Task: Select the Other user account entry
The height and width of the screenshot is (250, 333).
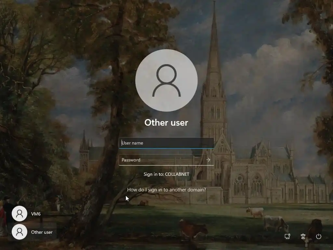Action: [x=34, y=232]
